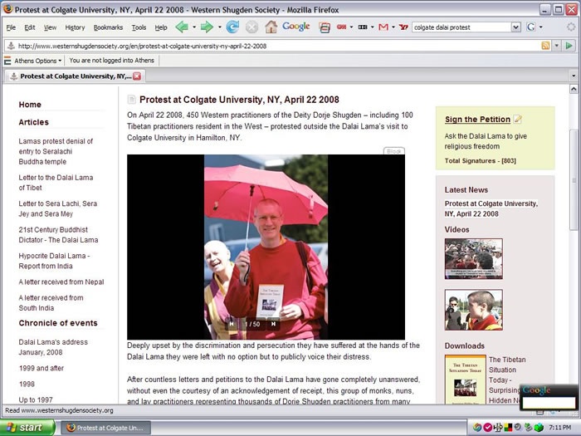Image resolution: width=581 pixels, height=436 pixels.
Task: Expand the Gmail dropdown arrow
Action: click(393, 27)
